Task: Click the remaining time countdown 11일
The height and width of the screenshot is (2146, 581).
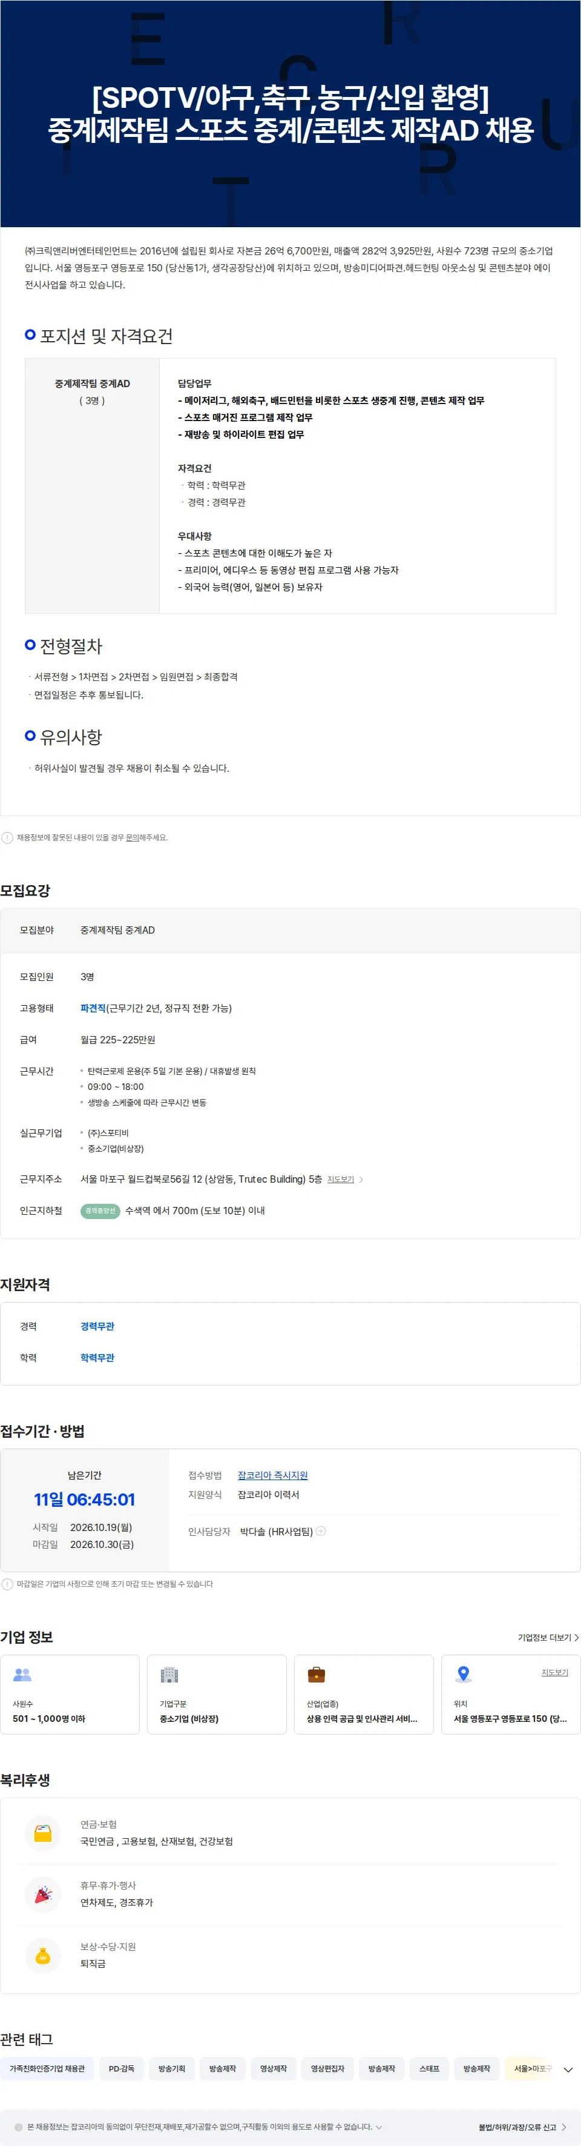Action: pos(84,1500)
